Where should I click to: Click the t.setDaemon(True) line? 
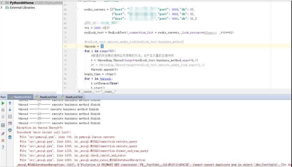point(105,83)
